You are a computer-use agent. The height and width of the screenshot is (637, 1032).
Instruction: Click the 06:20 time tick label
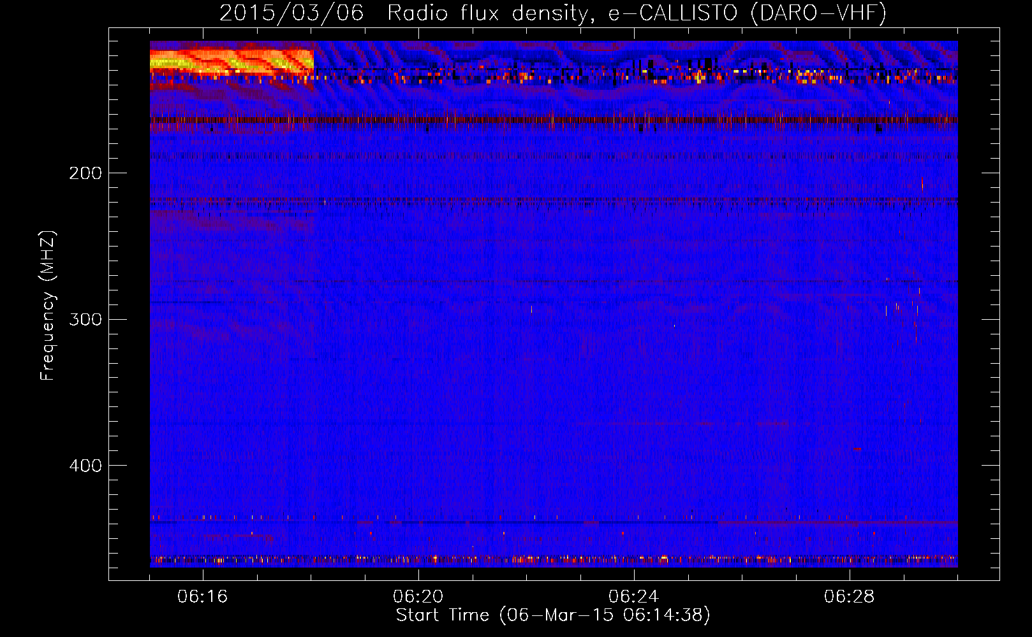pos(418,597)
